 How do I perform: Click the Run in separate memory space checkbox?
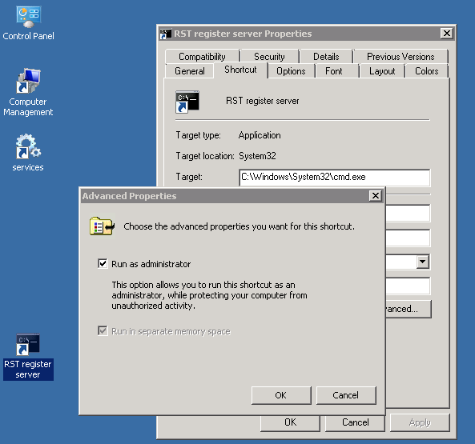[x=103, y=330]
